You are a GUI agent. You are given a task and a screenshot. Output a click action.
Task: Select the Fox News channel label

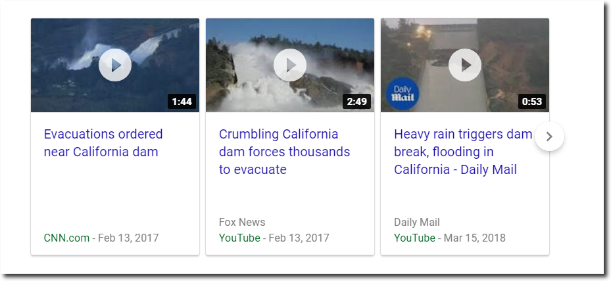coord(242,222)
